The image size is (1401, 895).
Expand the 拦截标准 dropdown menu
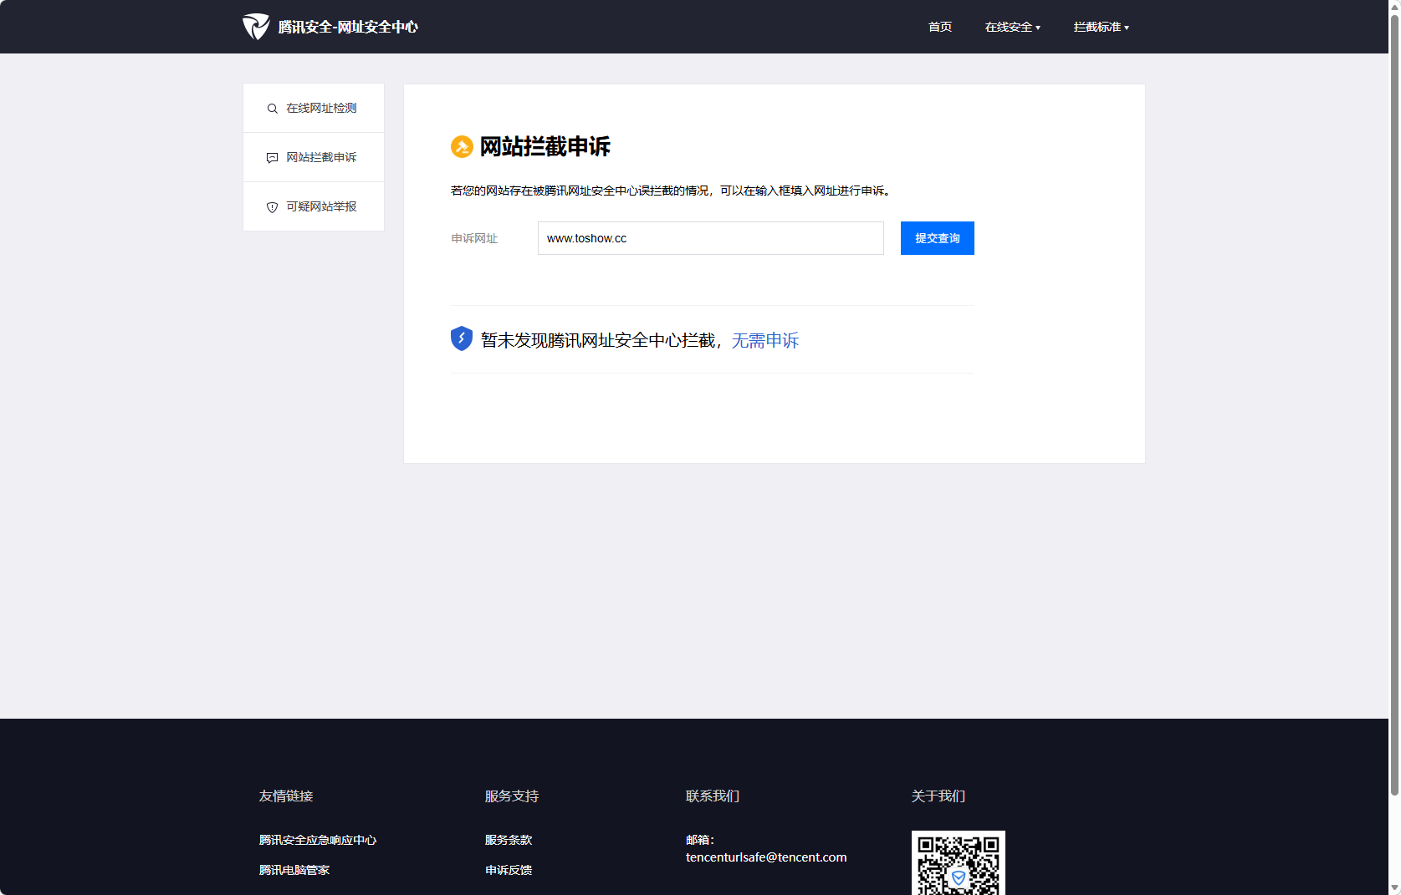[1102, 27]
